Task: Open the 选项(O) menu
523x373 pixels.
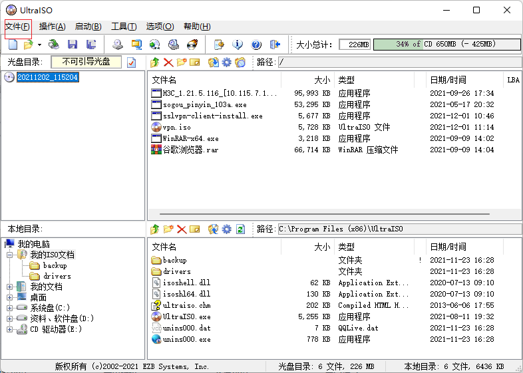Action: [160, 27]
